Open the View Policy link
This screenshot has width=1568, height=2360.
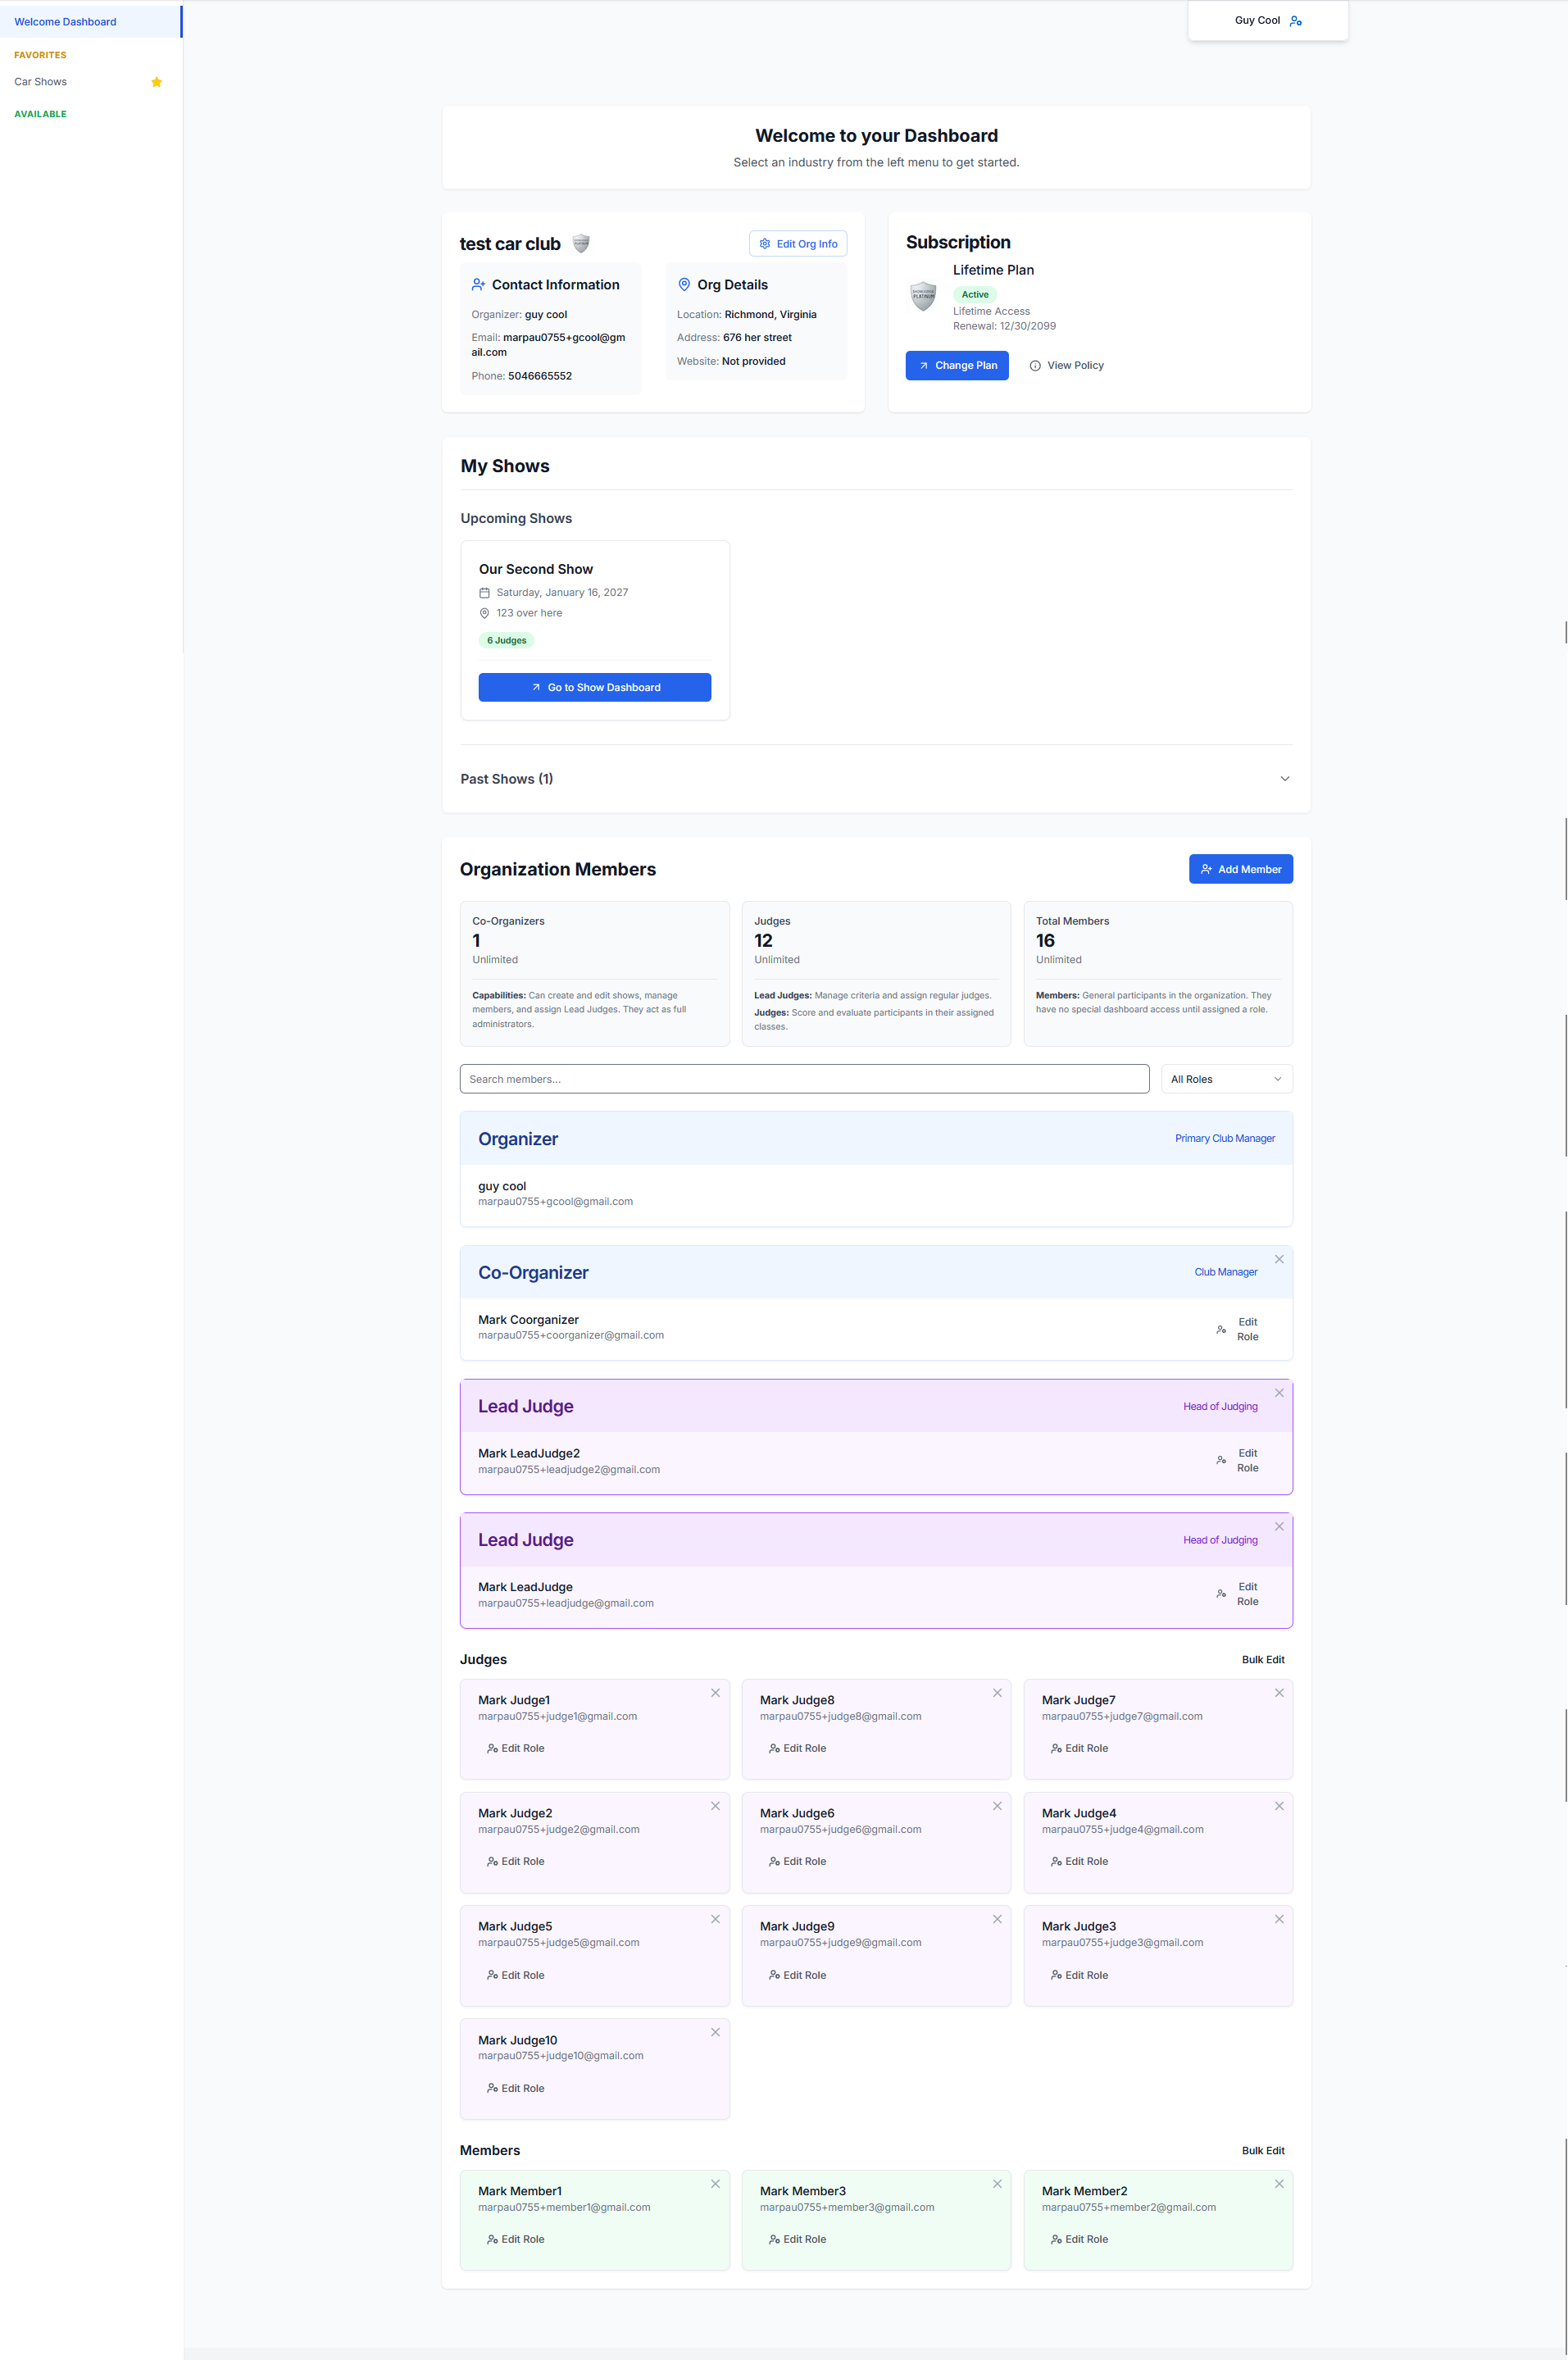click(x=1066, y=365)
